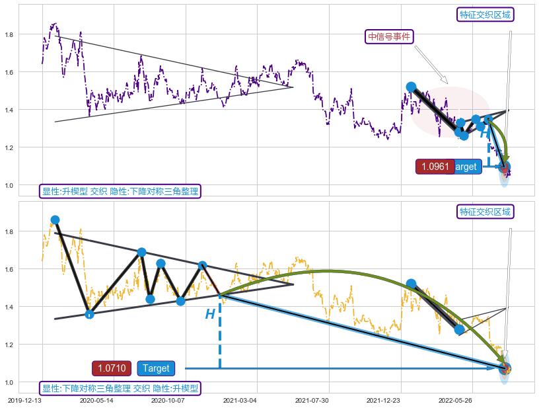The image size is (539, 408).
Task: Click the 2019-12-13 date tick
Action: tap(26, 400)
